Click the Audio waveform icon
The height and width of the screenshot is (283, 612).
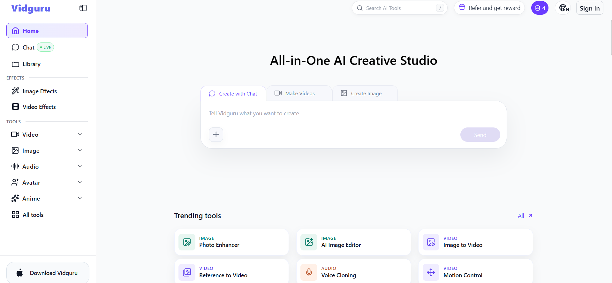point(15,166)
